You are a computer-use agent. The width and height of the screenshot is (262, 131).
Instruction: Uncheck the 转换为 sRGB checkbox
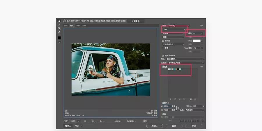[x=163, y=55]
